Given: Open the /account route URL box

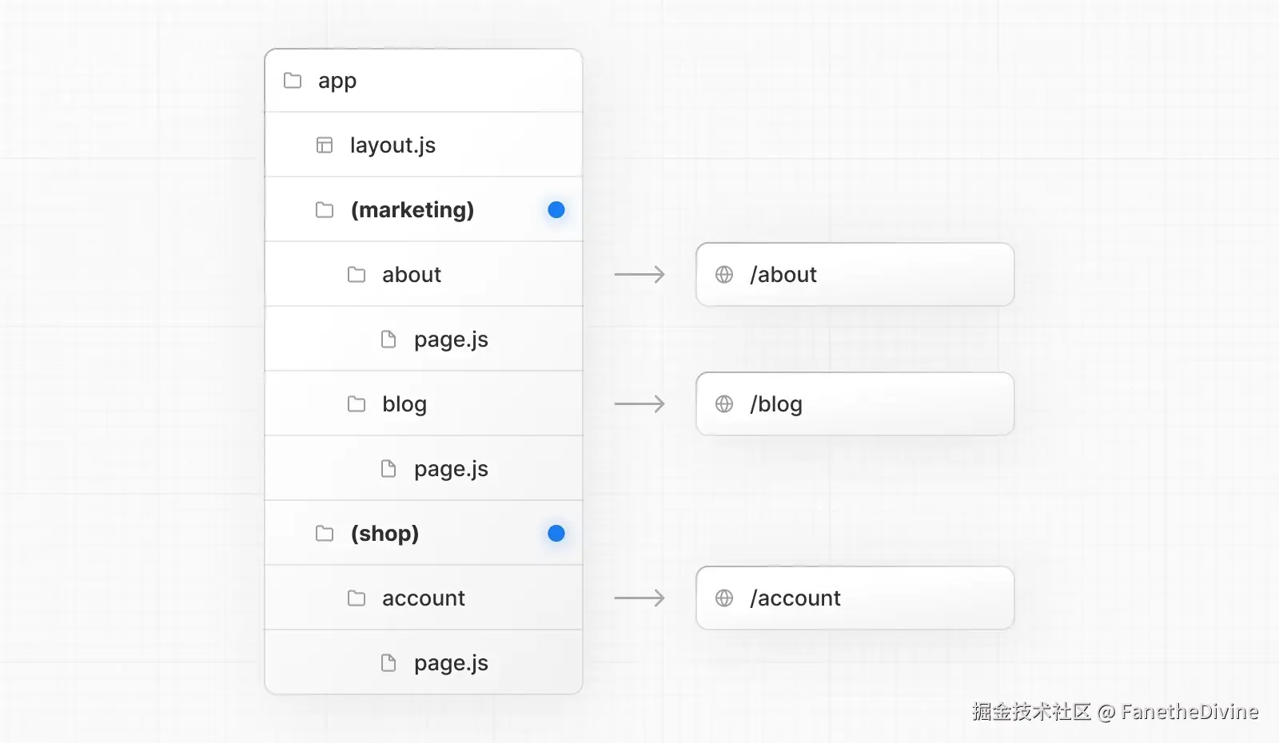Looking at the screenshot, I should pos(855,598).
